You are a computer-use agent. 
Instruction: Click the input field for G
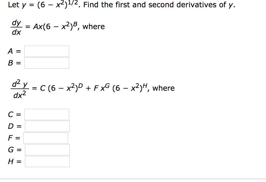click(47, 150)
